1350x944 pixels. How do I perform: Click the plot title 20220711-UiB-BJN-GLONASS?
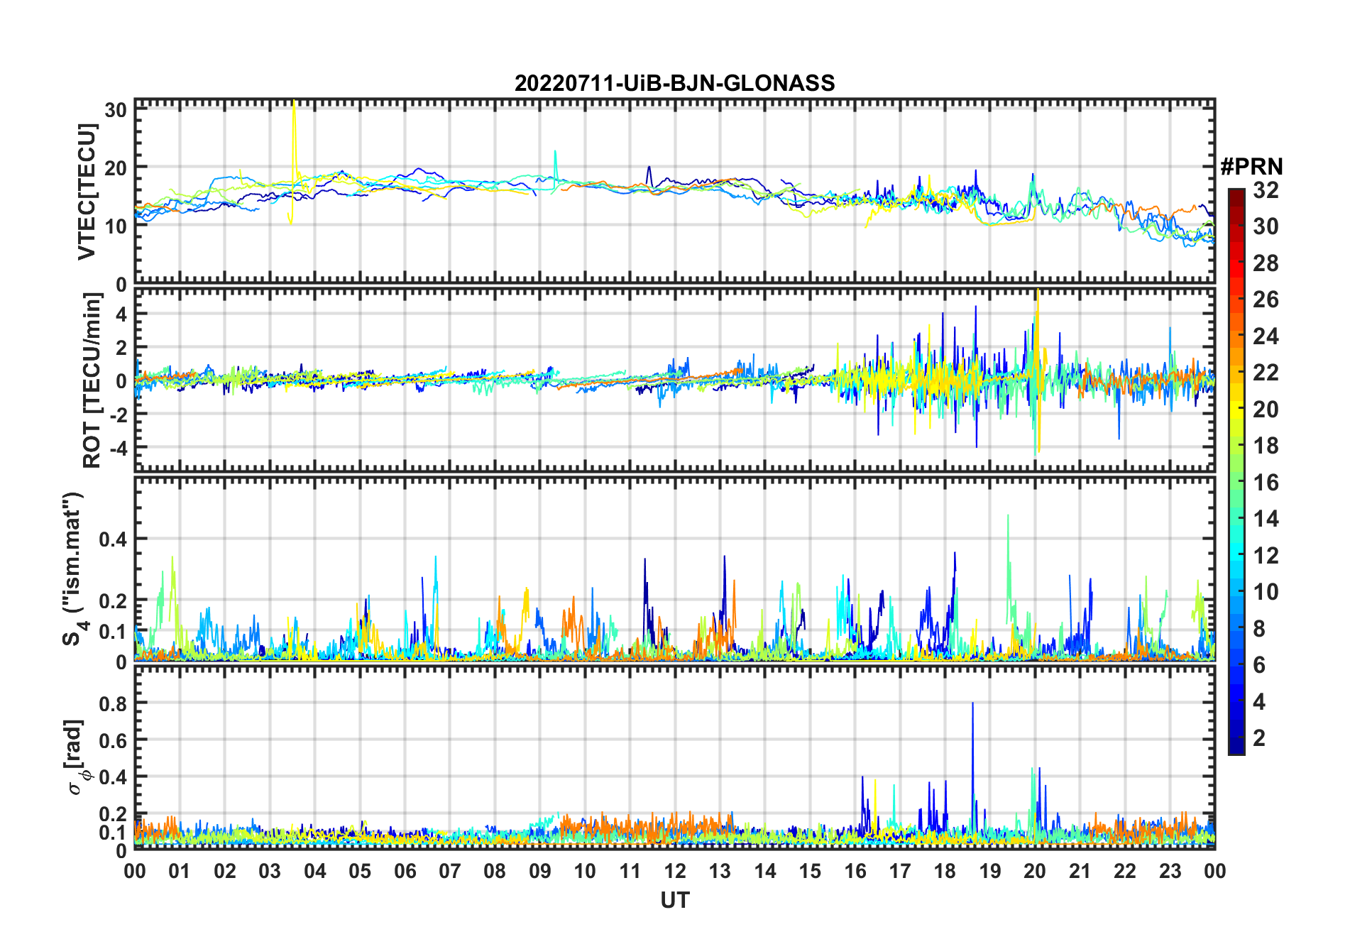tap(674, 83)
